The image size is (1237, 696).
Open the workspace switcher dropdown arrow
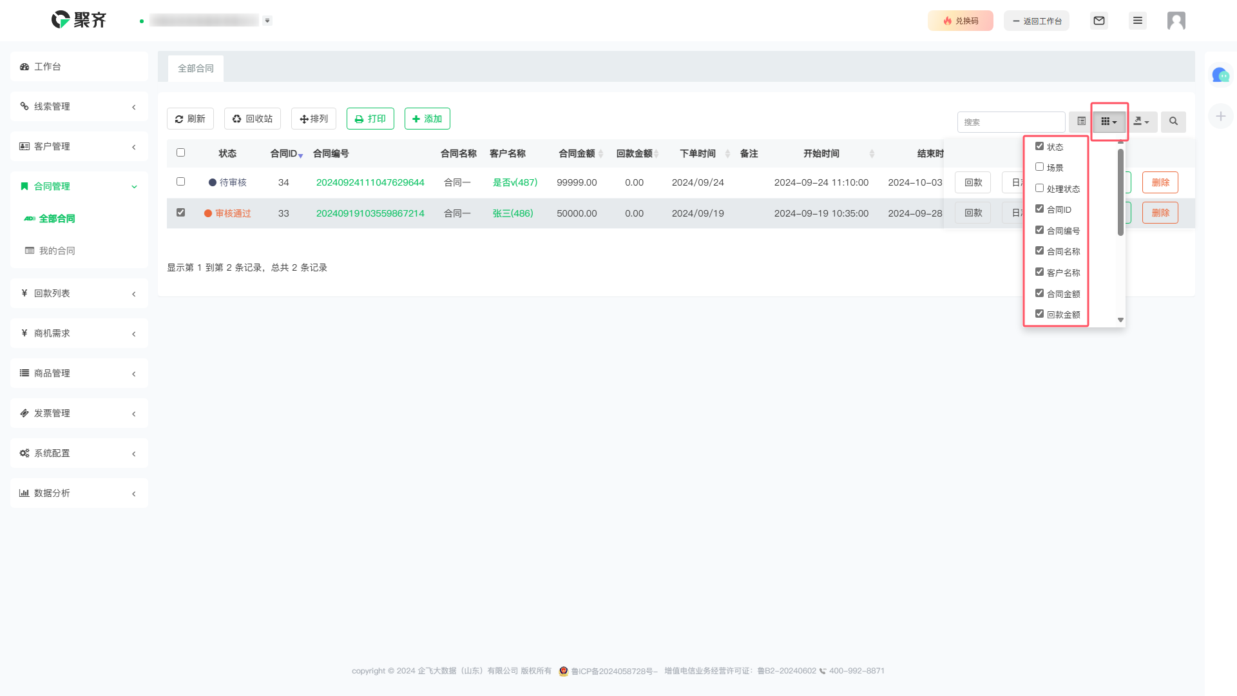click(x=267, y=21)
